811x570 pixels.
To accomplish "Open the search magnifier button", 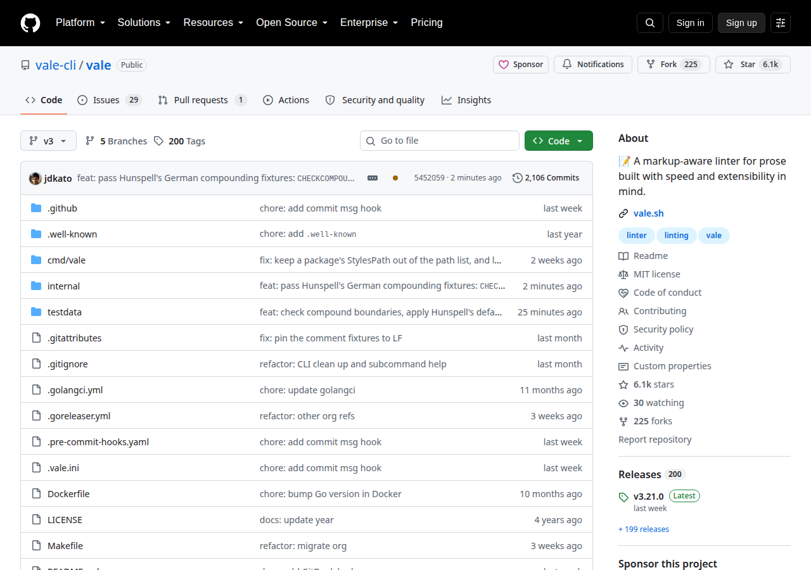I will click(x=650, y=23).
